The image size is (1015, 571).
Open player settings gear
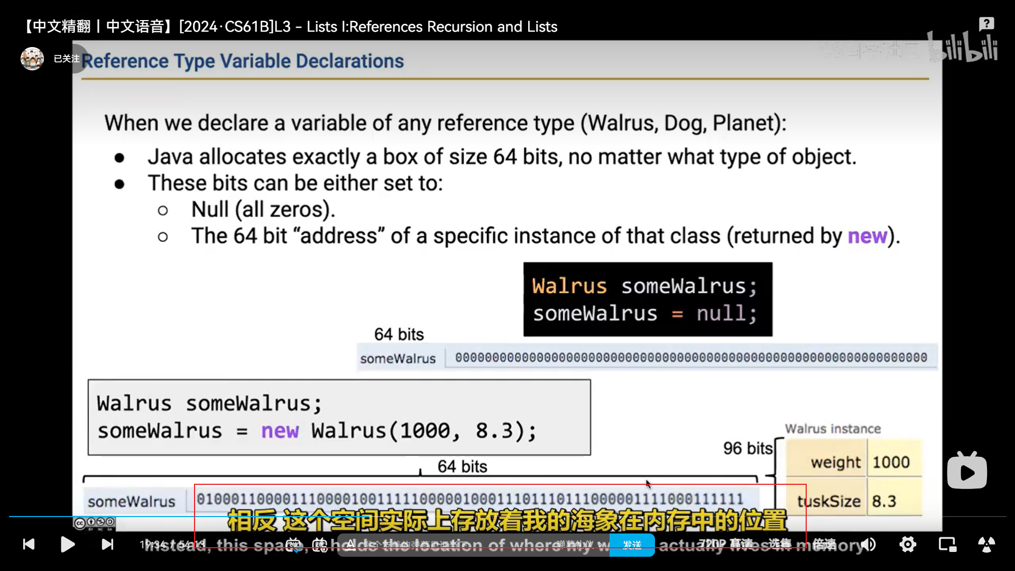908,544
